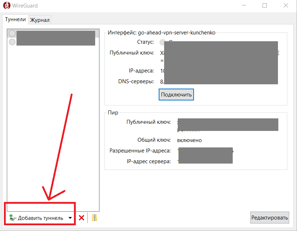Image resolution: width=297 pixels, height=231 pixels.
Task: Switch to the Журнал tab
Action: click(x=40, y=20)
